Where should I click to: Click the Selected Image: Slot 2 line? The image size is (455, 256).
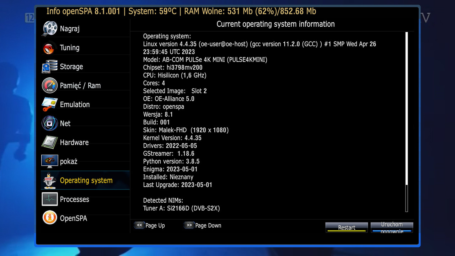point(175,91)
